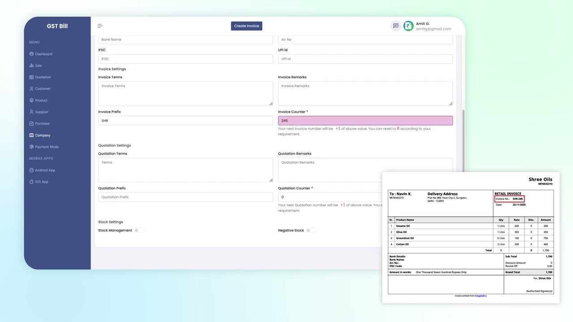Click the Customer person icon in sidebar

coord(31,89)
